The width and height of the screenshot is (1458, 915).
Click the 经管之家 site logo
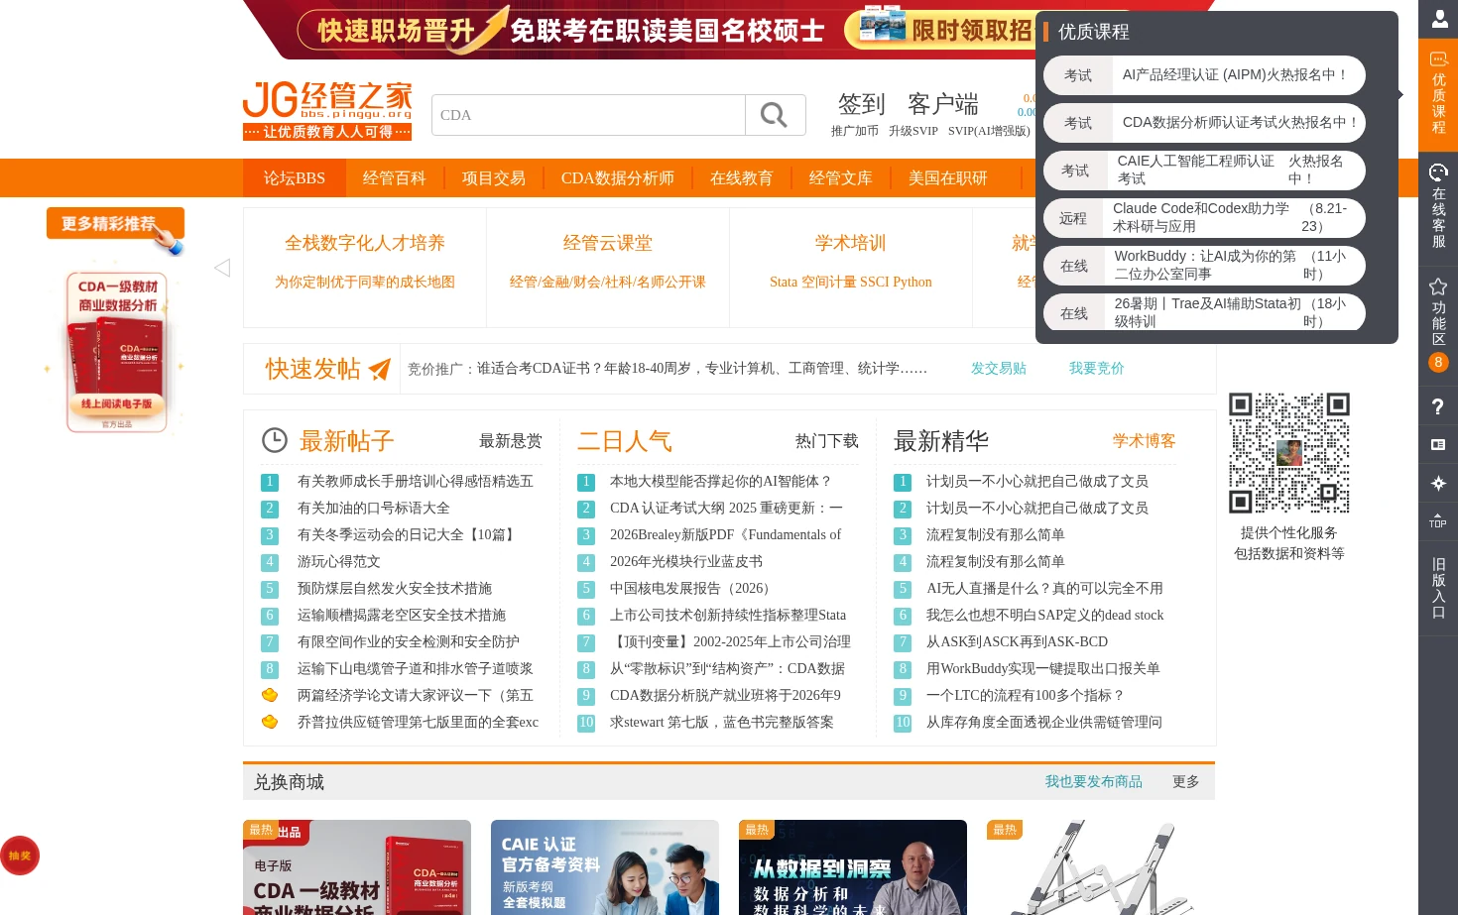[327, 110]
